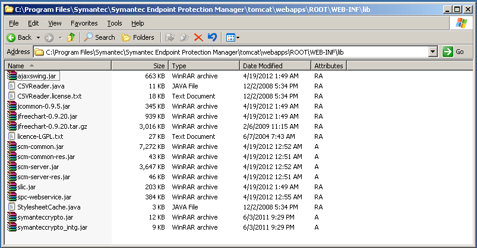Select the scm-common.jar archive icon

(x=11, y=147)
